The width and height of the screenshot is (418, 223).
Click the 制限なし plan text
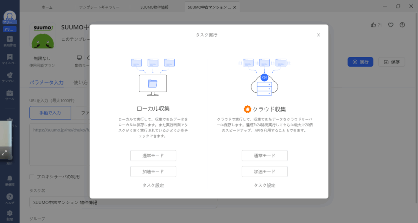42,58
